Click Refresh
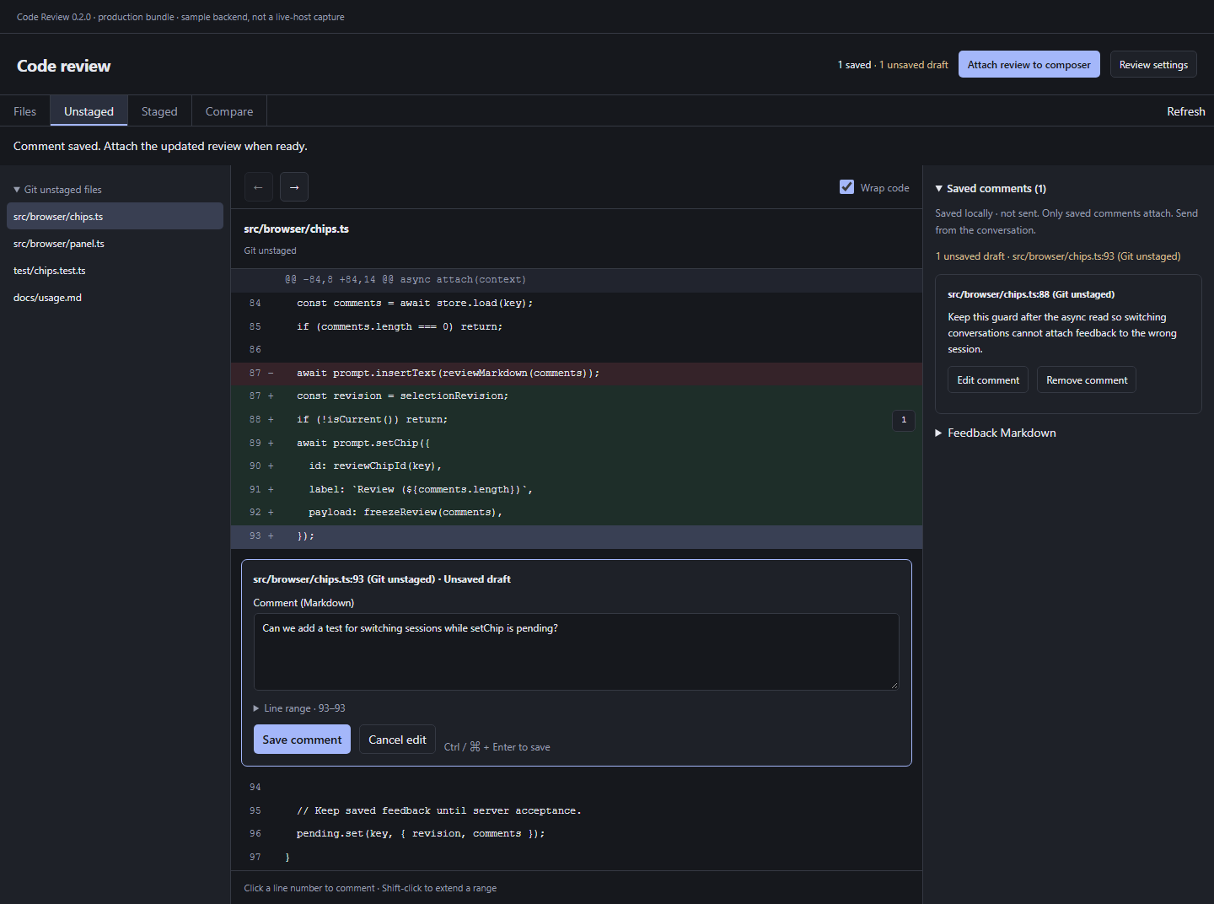 pyautogui.click(x=1185, y=111)
